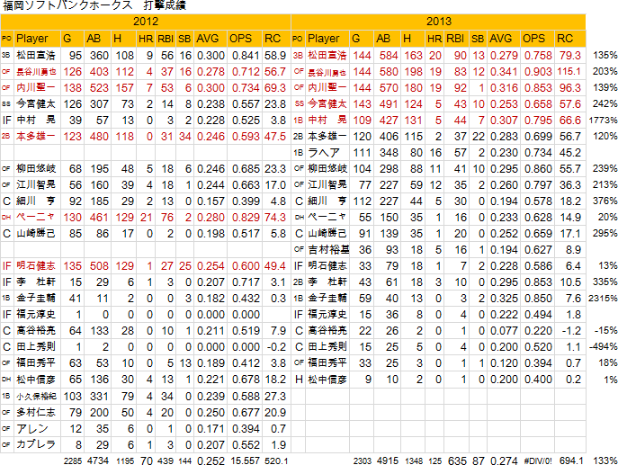Screen dimensions: 618x465
Task: Click 細川 亨 2012 AVG 0.157
Action: 210,201
